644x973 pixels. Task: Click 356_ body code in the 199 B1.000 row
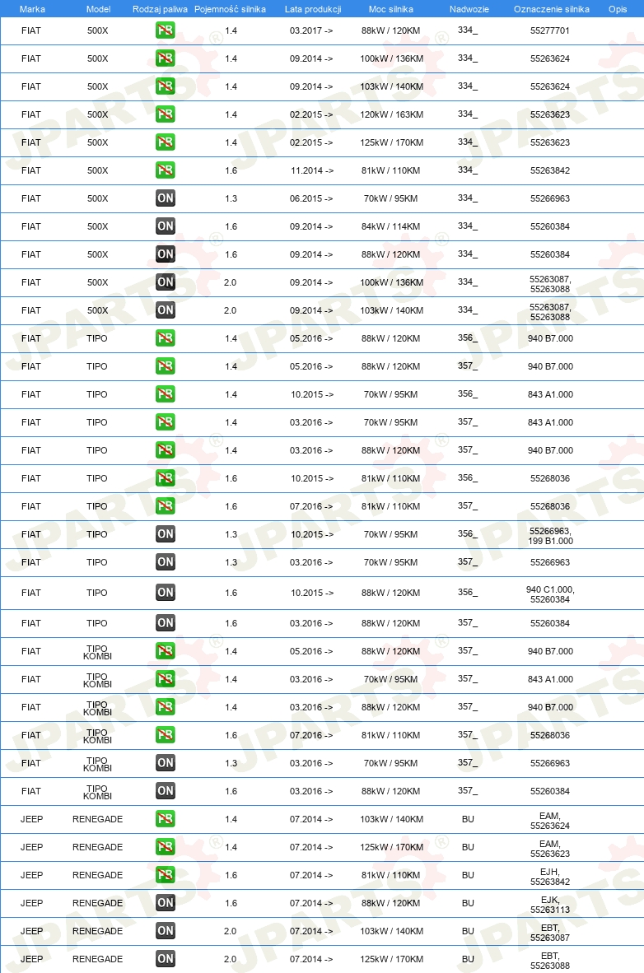tap(468, 533)
